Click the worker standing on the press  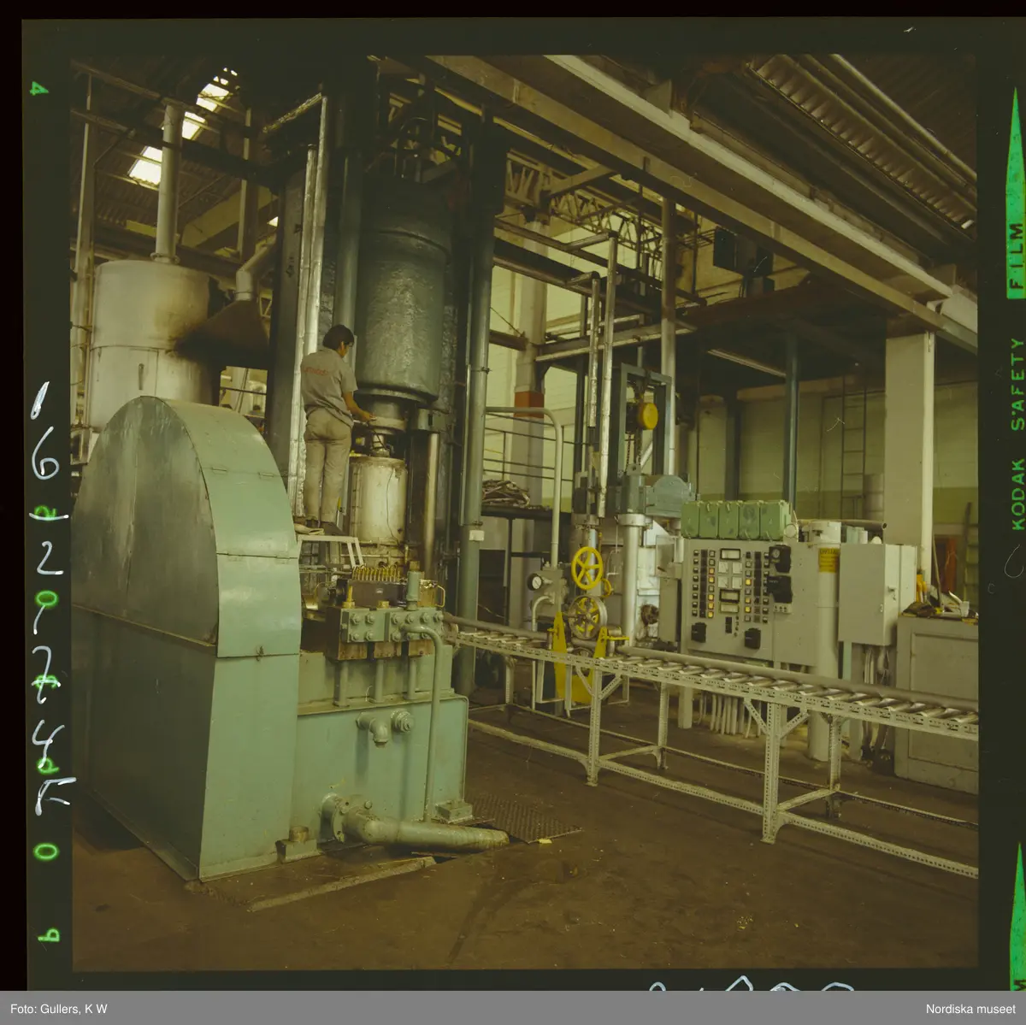click(x=328, y=423)
